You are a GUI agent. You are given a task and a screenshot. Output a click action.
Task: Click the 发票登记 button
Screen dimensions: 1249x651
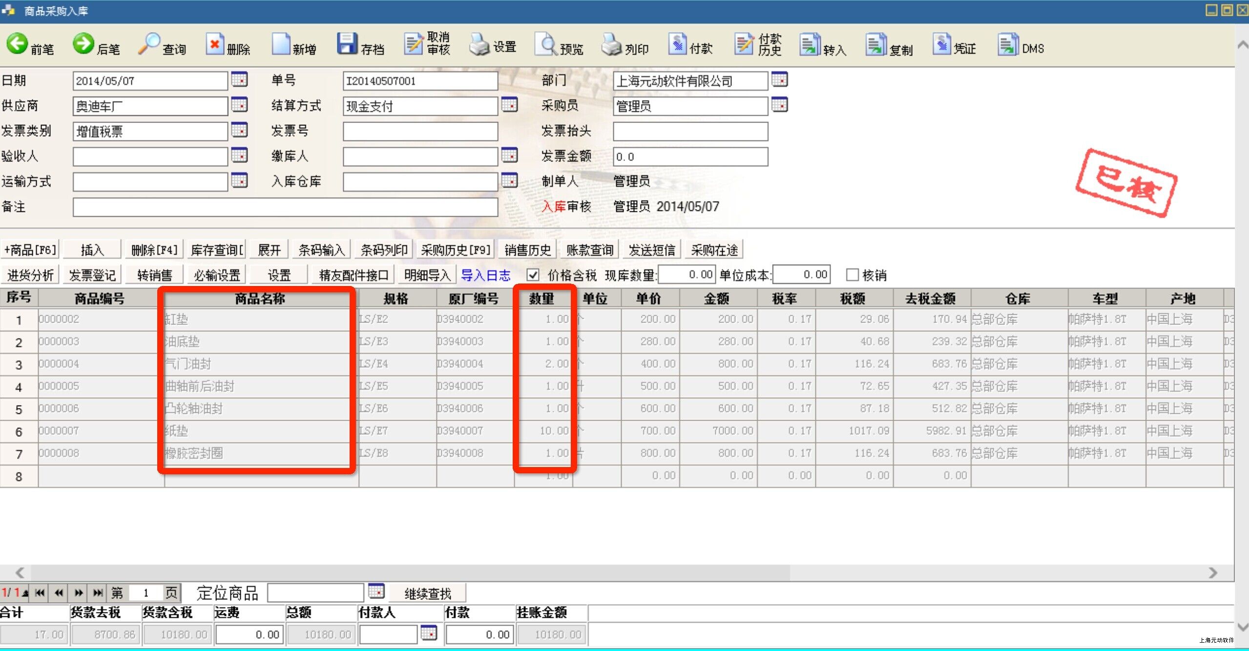pos(92,275)
